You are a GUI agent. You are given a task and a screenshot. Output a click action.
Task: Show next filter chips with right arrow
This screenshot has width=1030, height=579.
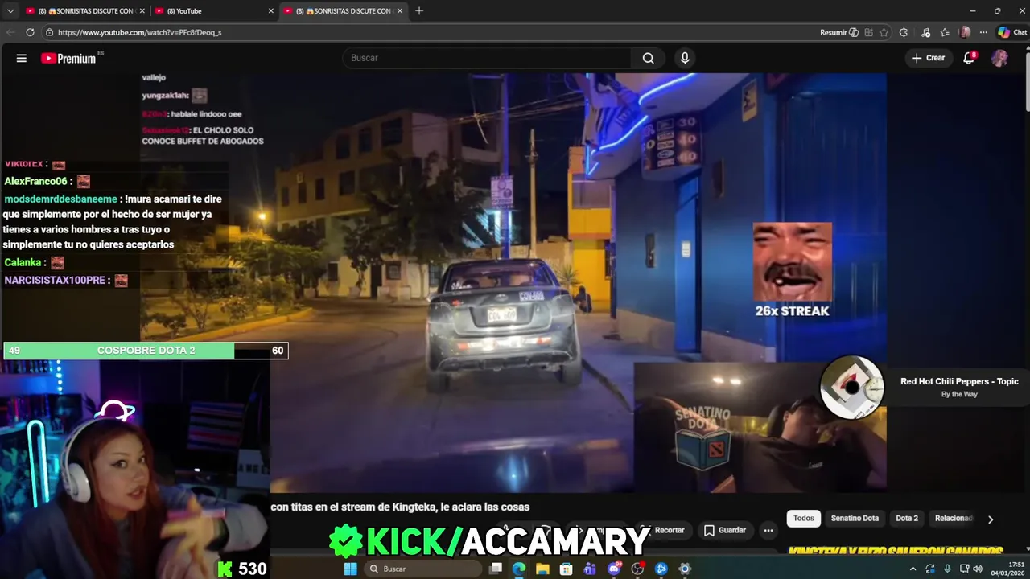(x=991, y=519)
